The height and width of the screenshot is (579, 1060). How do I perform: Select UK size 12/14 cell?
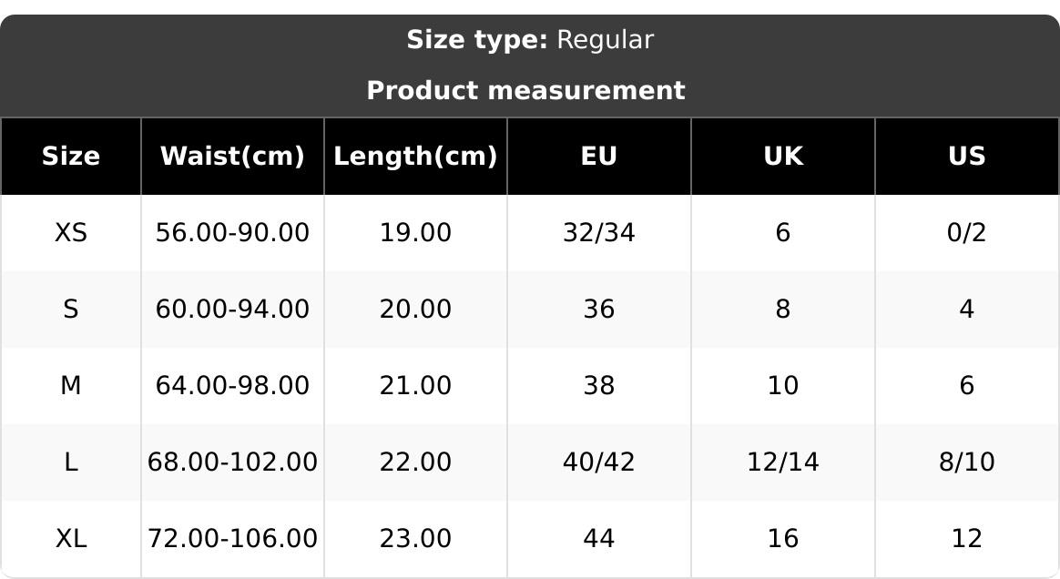(783, 462)
